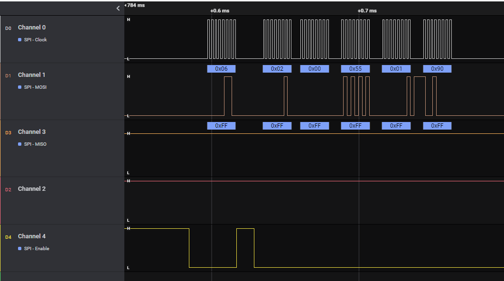Click the 0x00 decoded data bubble
The image size is (504, 281).
[315, 69]
